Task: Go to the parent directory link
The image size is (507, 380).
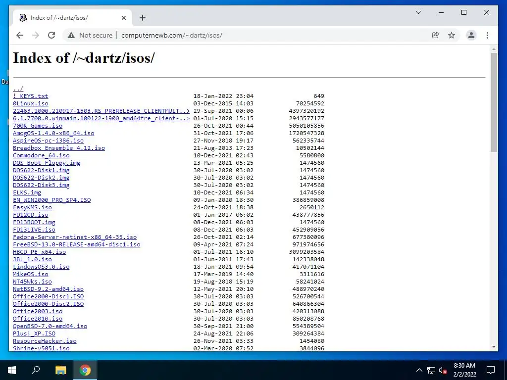Action: (18, 89)
